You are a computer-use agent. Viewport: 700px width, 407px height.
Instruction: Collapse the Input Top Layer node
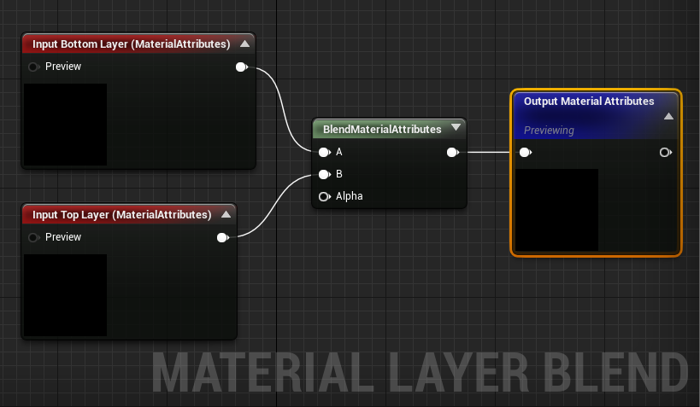pyautogui.click(x=226, y=214)
